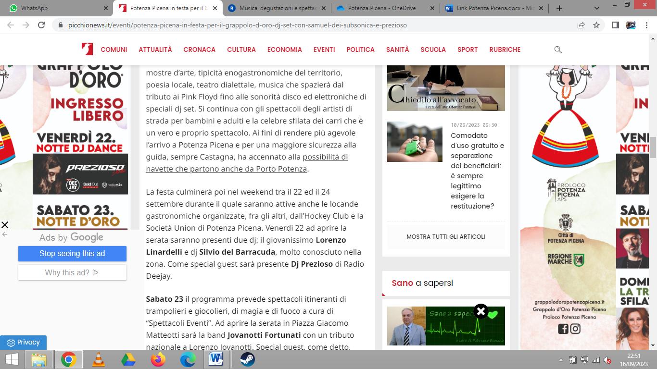The image size is (657, 369).
Task: Go to the EVENTI section
Action: click(x=324, y=49)
